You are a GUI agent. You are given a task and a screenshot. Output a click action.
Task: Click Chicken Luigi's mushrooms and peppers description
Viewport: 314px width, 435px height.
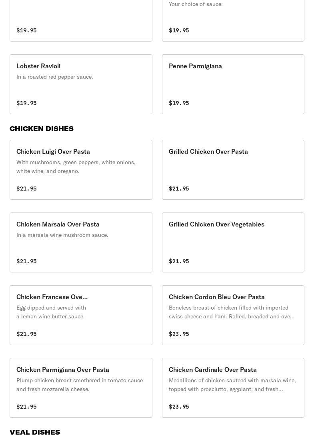76,167
